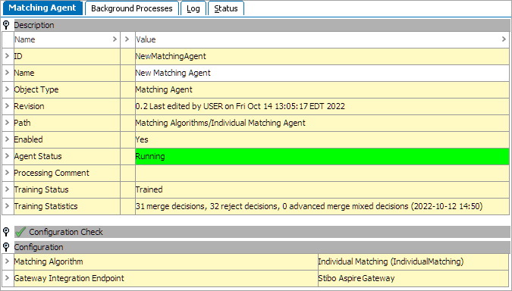
Task: Click the Training Status label
Action: coord(41,189)
